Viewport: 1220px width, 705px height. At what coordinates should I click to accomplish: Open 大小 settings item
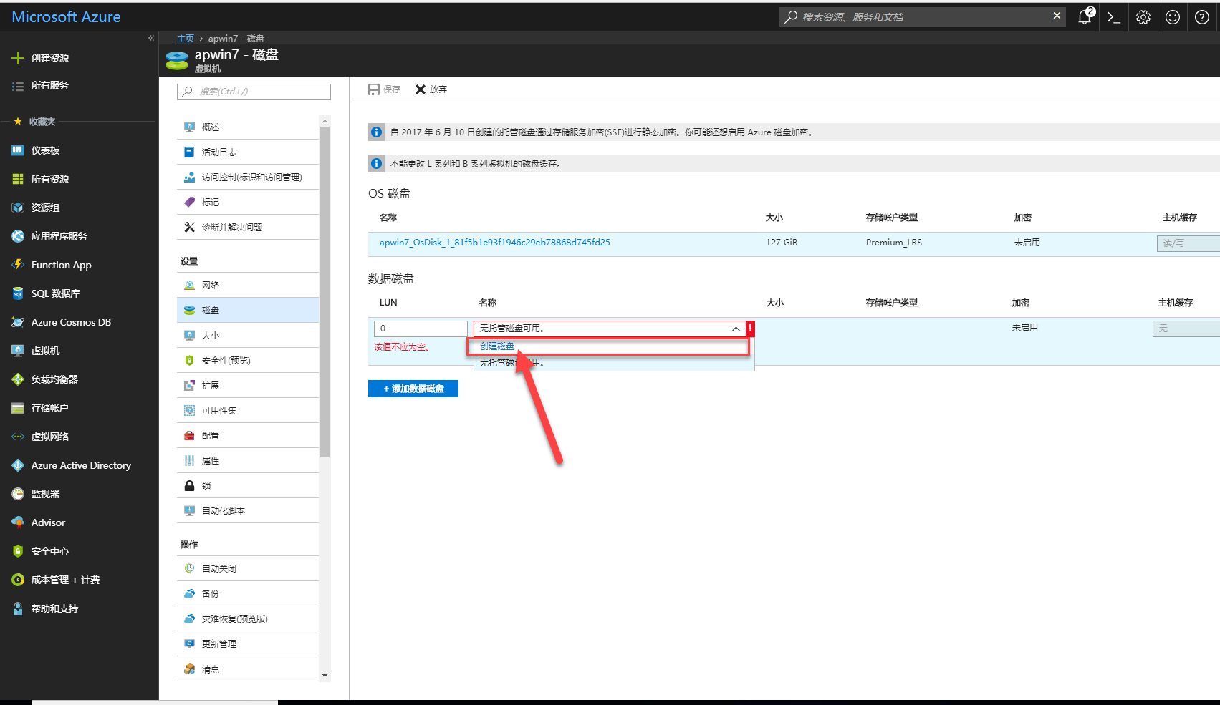248,335
